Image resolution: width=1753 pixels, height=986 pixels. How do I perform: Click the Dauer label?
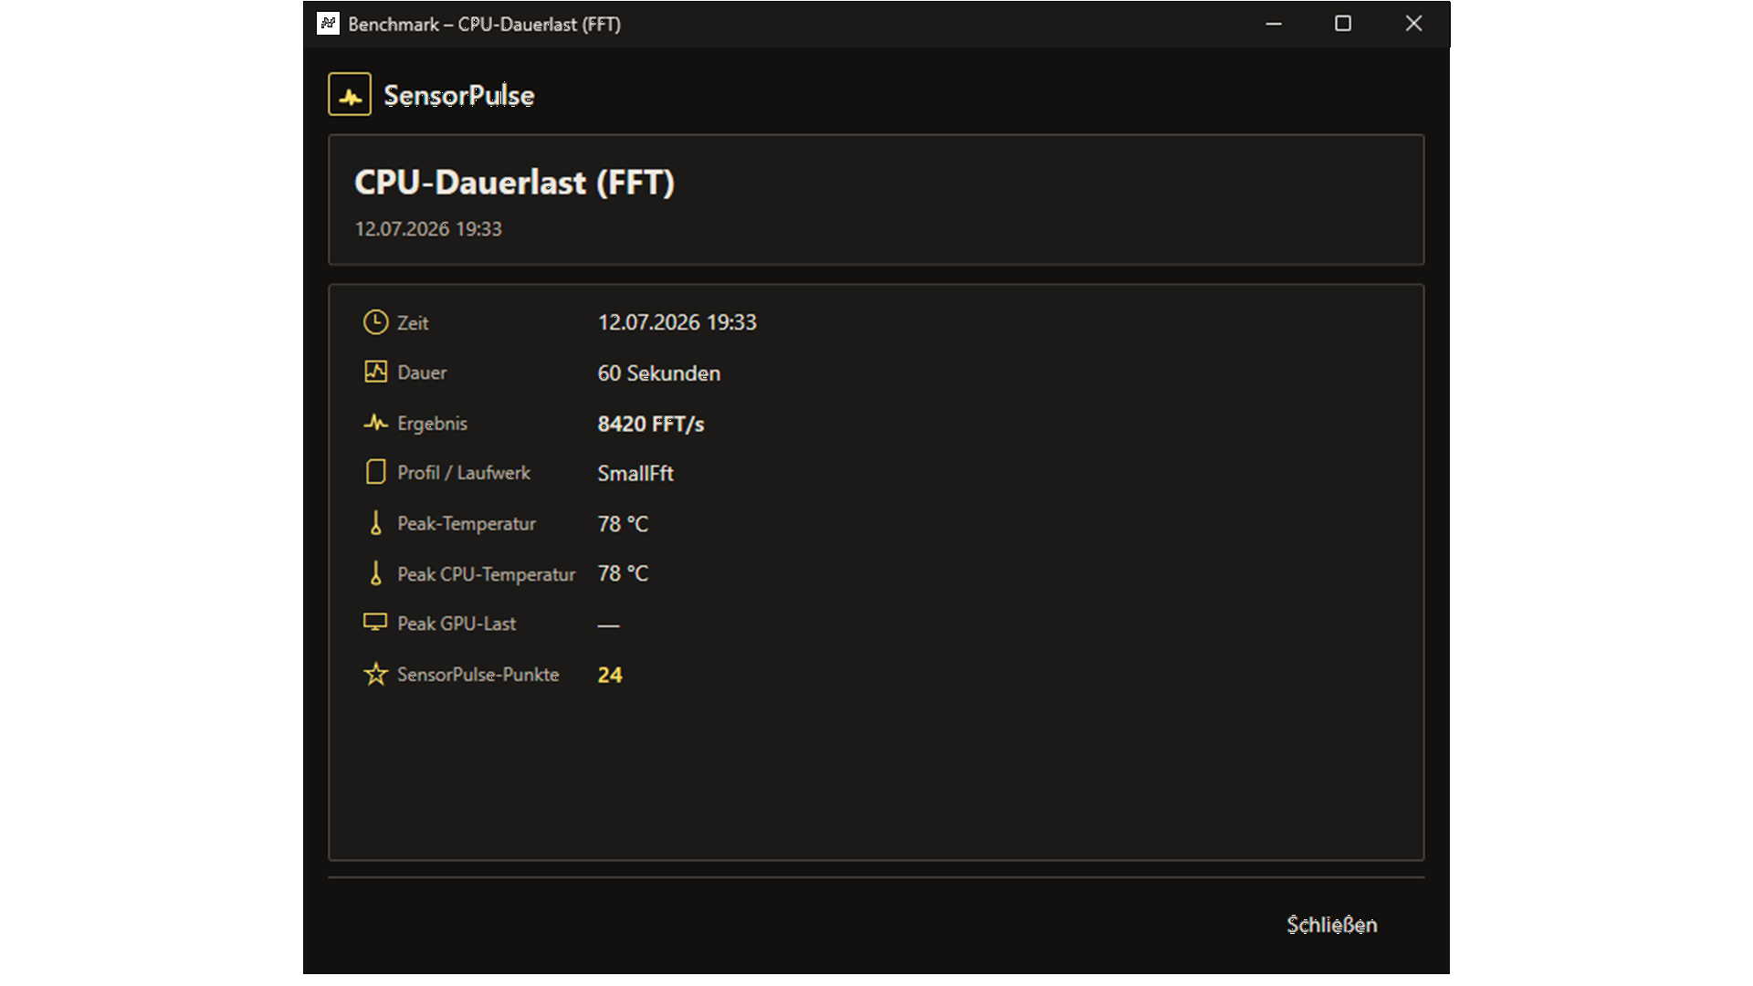click(422, 372)
